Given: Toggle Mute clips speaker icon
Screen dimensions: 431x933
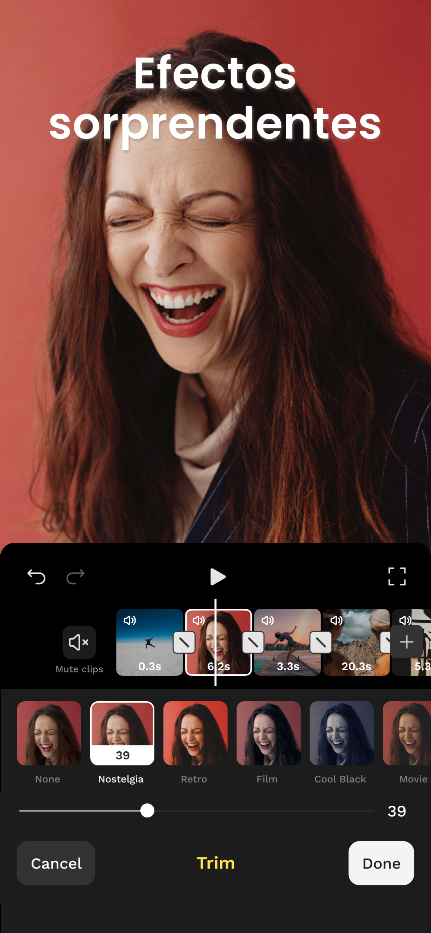Looking at the screenshot, I should pos(79,642).
